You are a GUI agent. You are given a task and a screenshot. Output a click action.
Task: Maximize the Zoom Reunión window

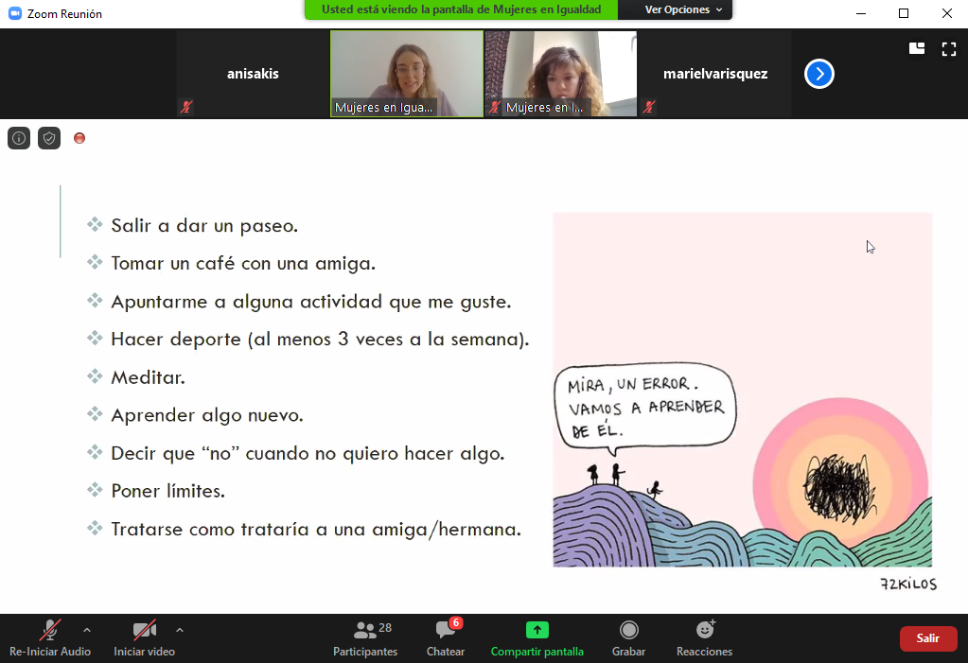tap(903, 13)
